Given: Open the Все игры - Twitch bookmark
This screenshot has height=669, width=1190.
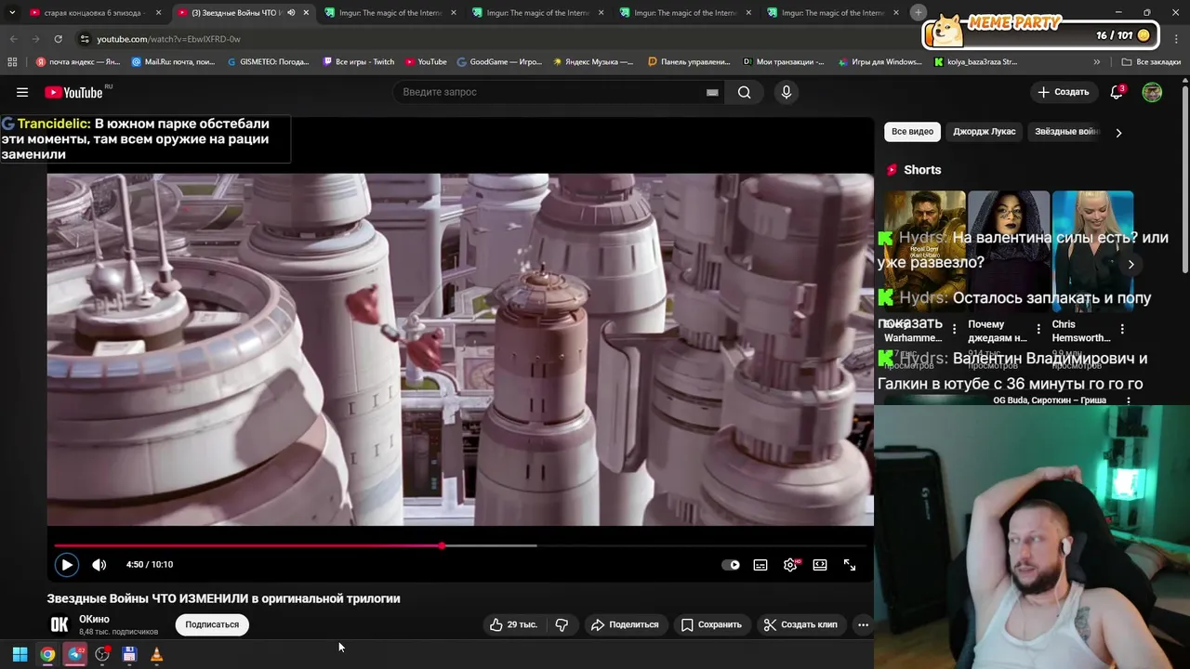Looking at the screenshot, I should click(359, 62).
